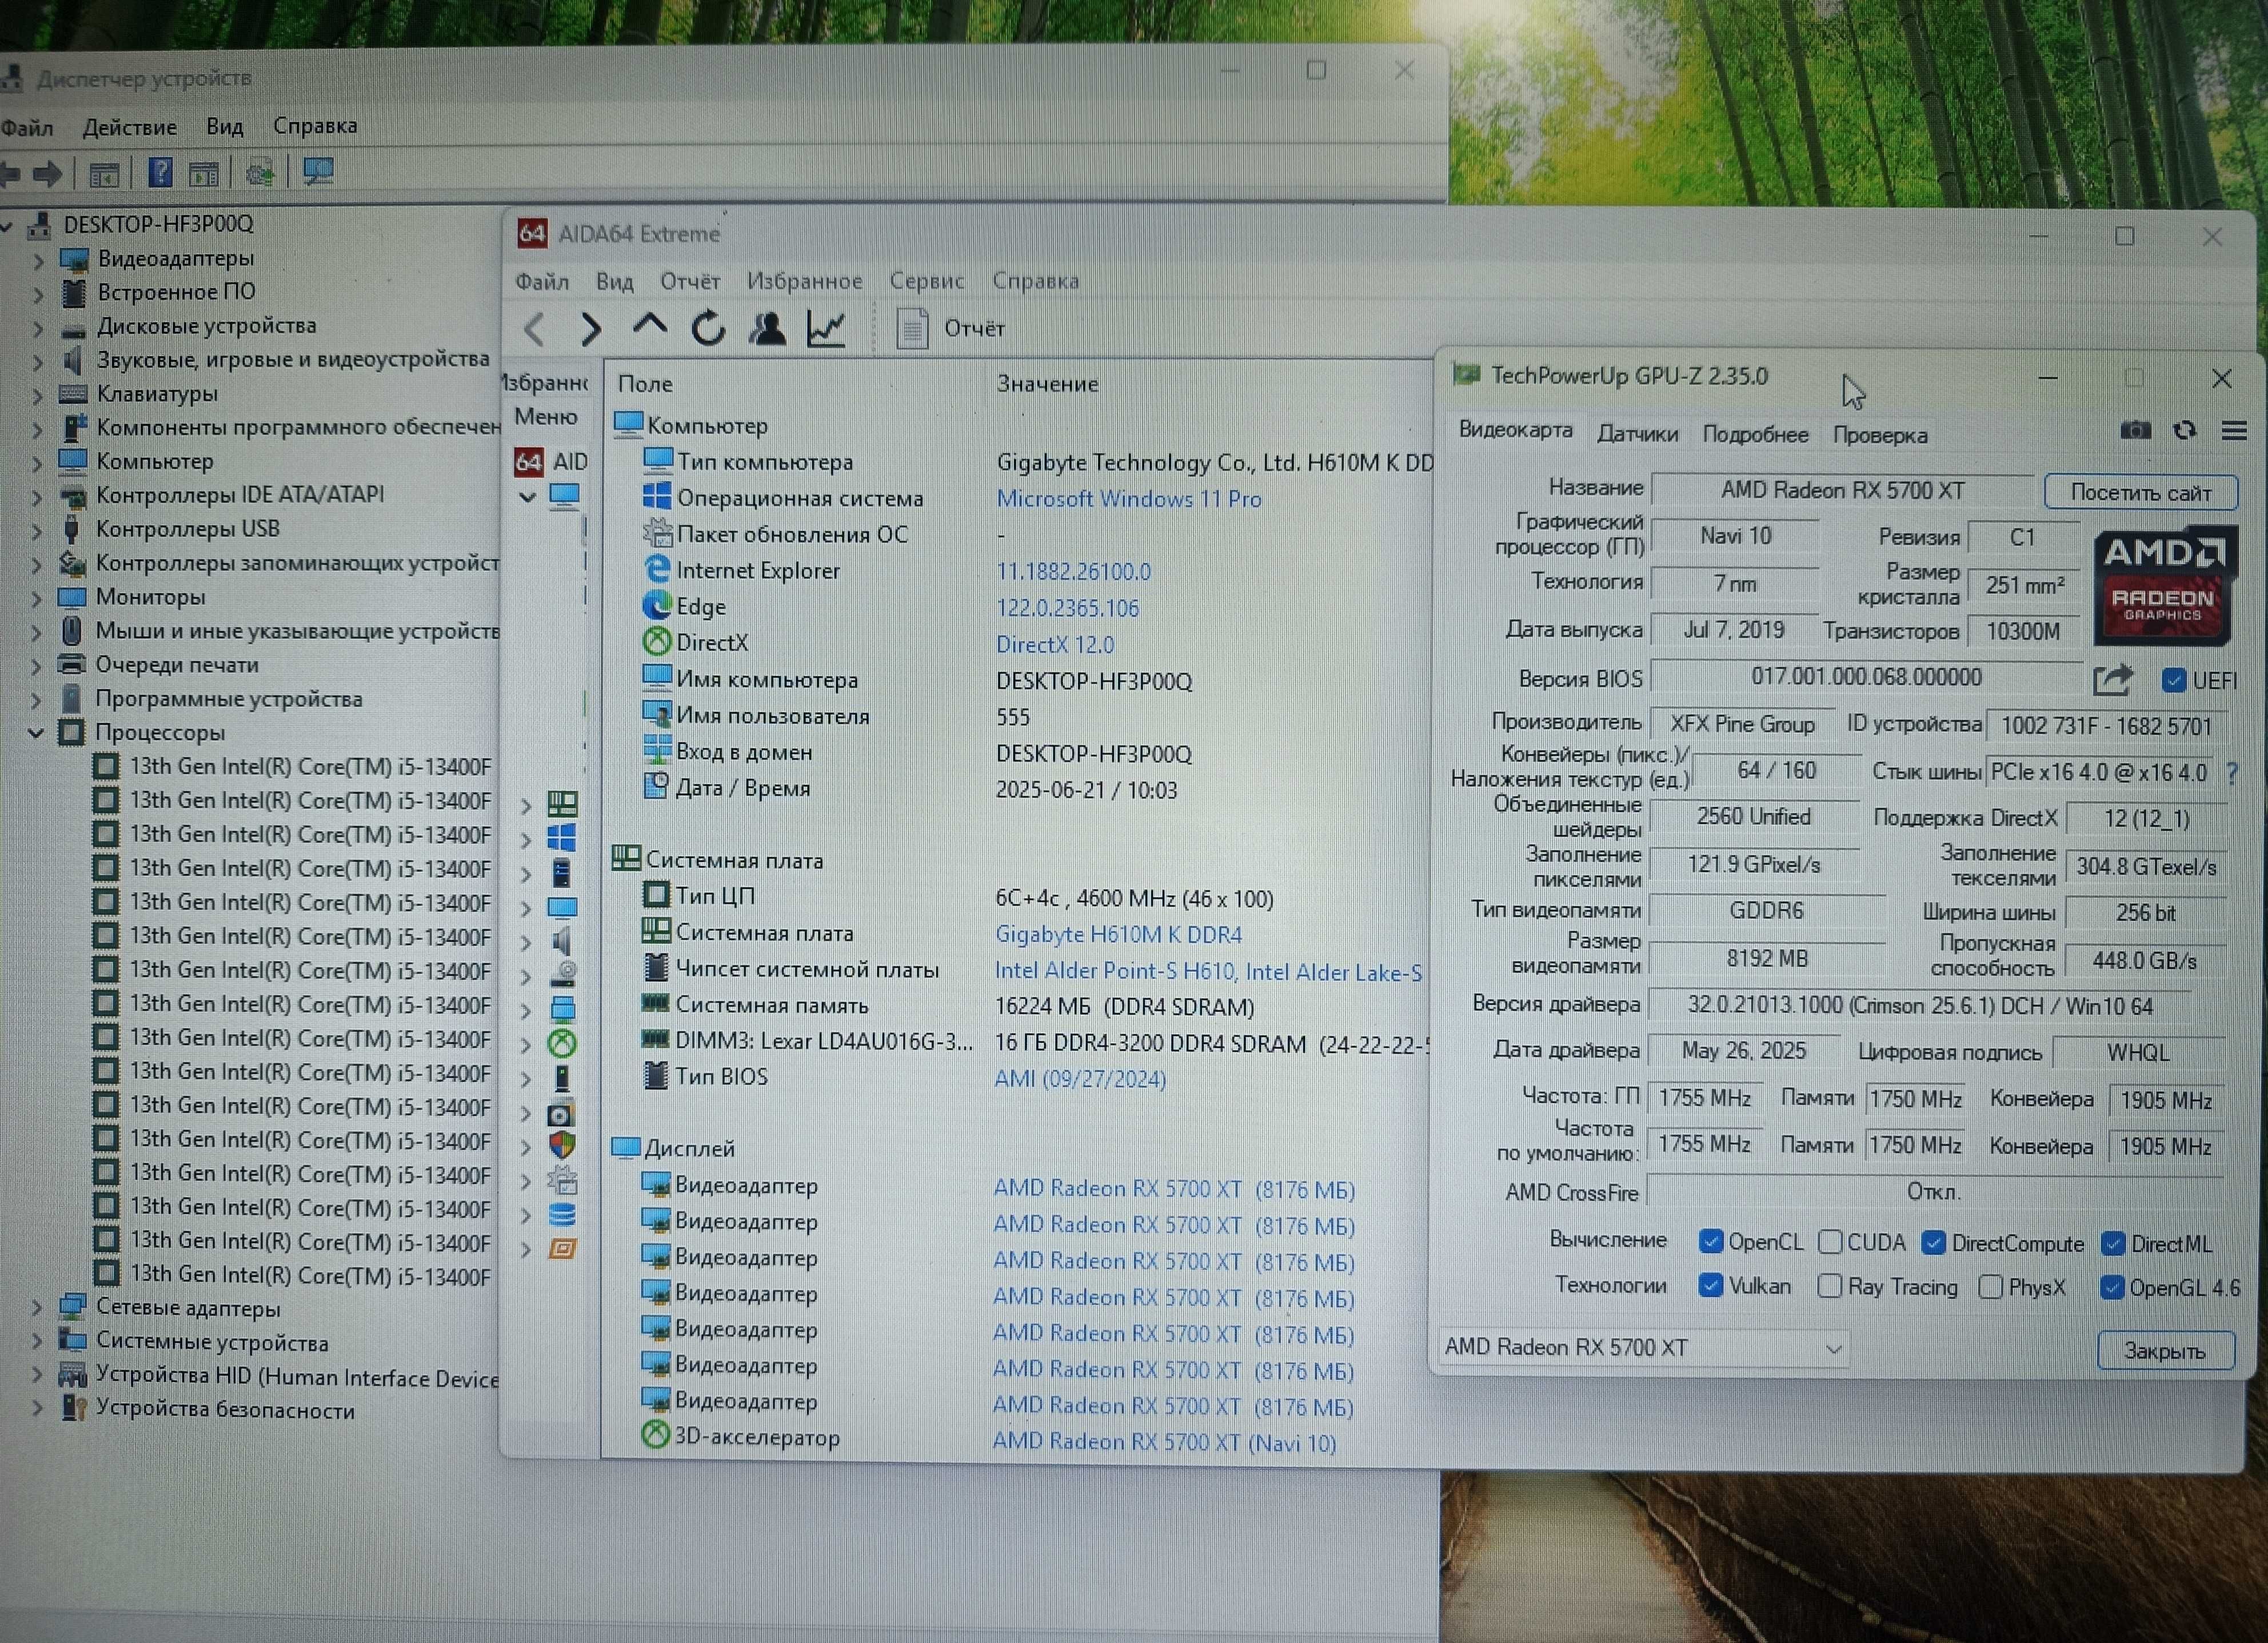The height and width of the screenshot is (1643, 2268).
Task: Click Device Manager help question-mark toolbar icon
Action: 159,173
